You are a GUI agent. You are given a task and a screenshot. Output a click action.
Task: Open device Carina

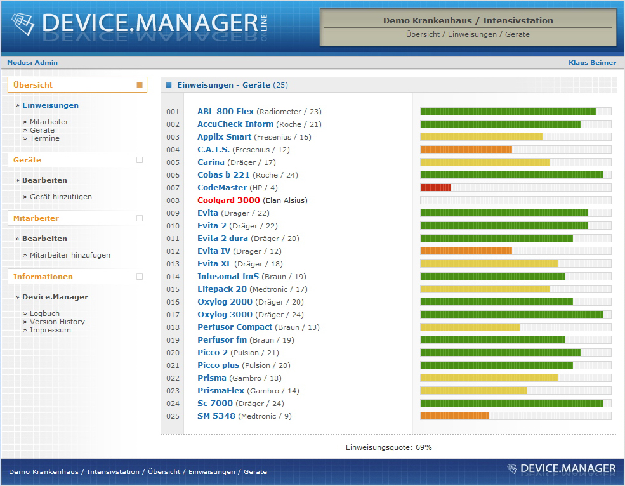point(211,162)
